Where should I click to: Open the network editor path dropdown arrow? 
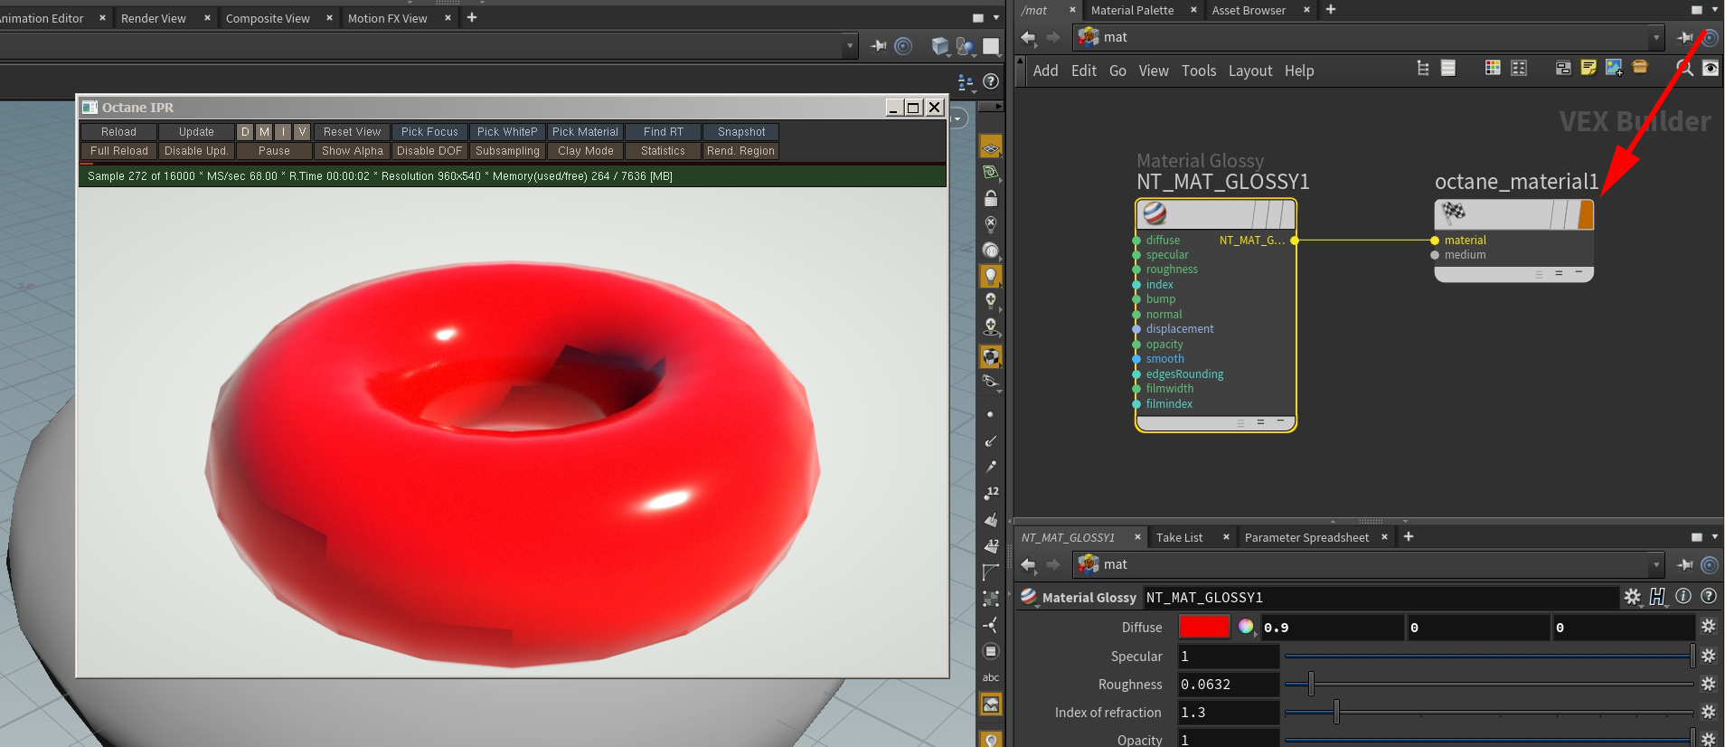tap(1656, 37)
